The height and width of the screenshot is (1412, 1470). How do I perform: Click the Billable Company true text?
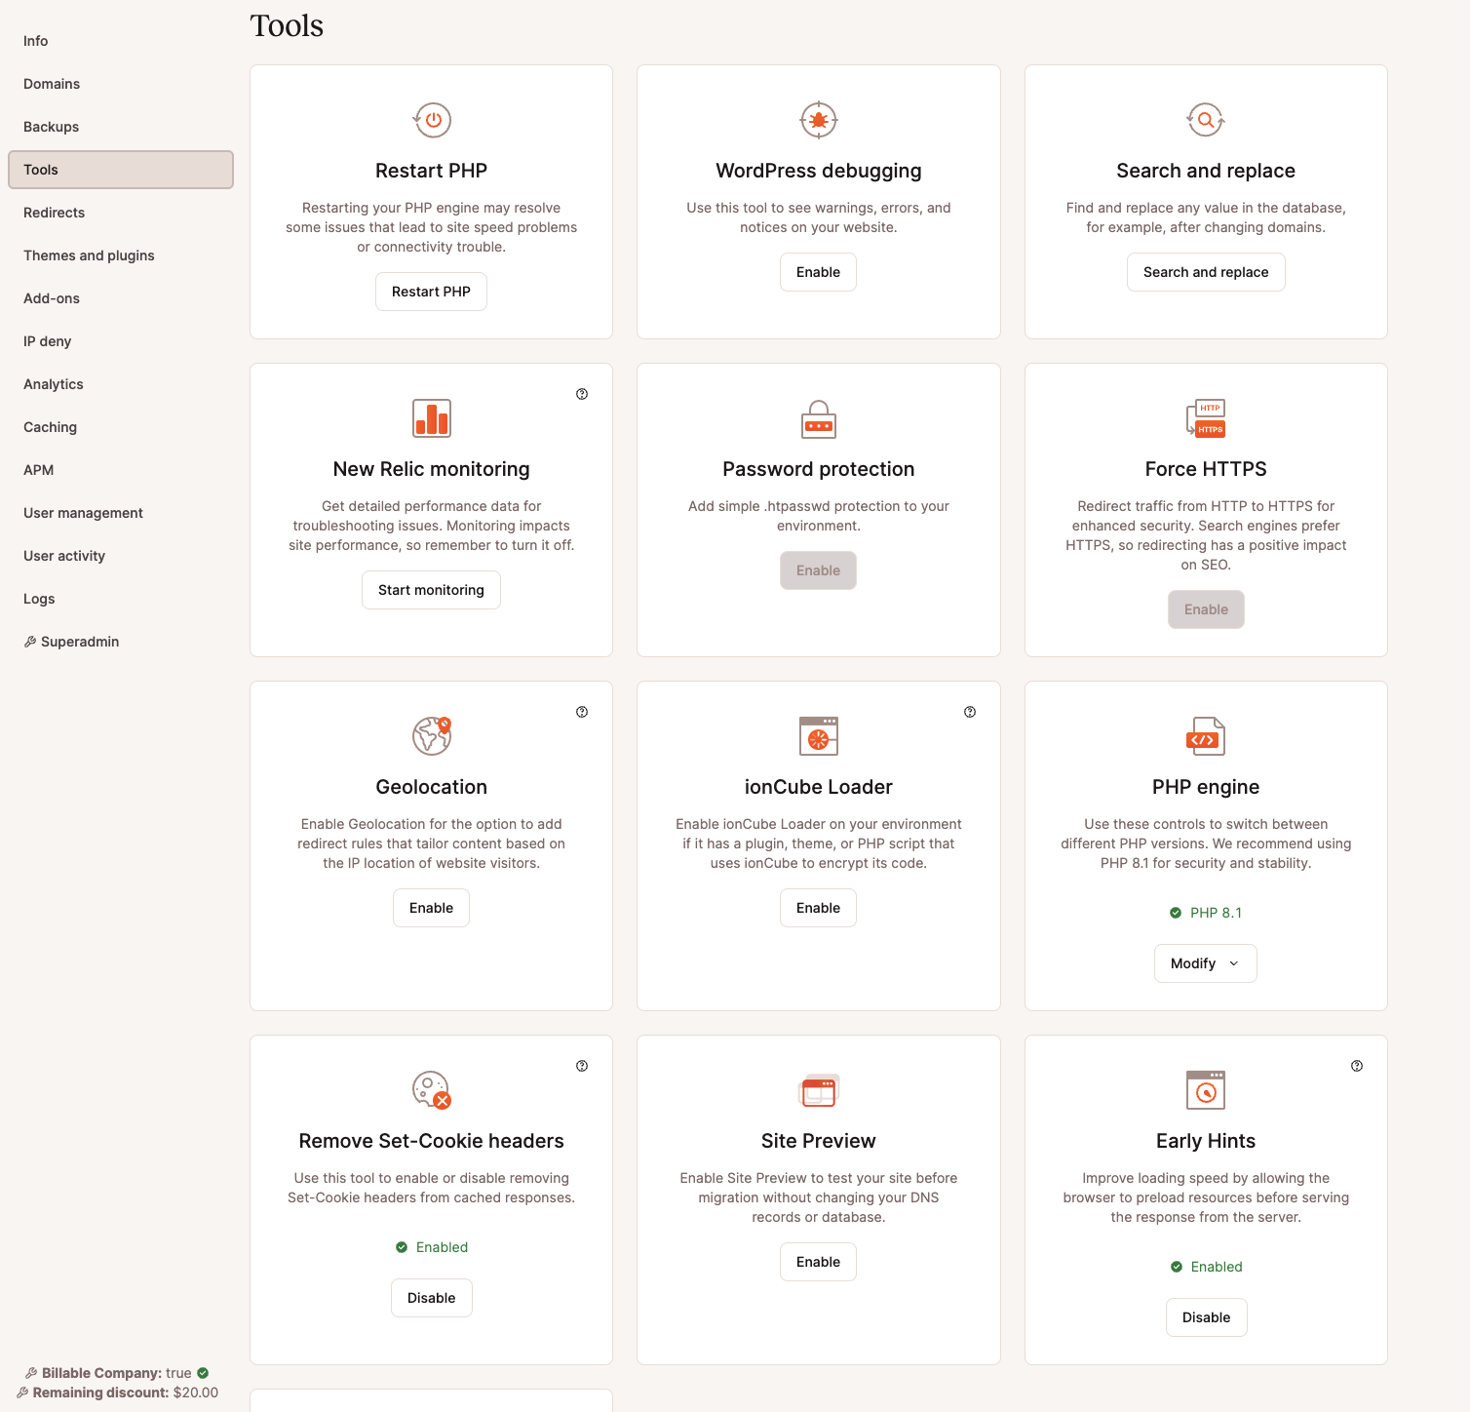tap(117, 1373)
